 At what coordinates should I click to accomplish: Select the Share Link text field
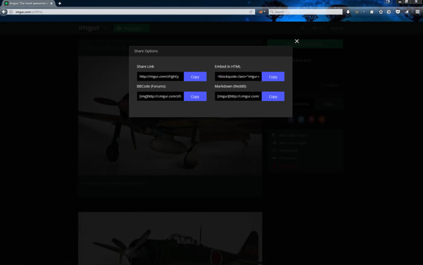(160, 77)
